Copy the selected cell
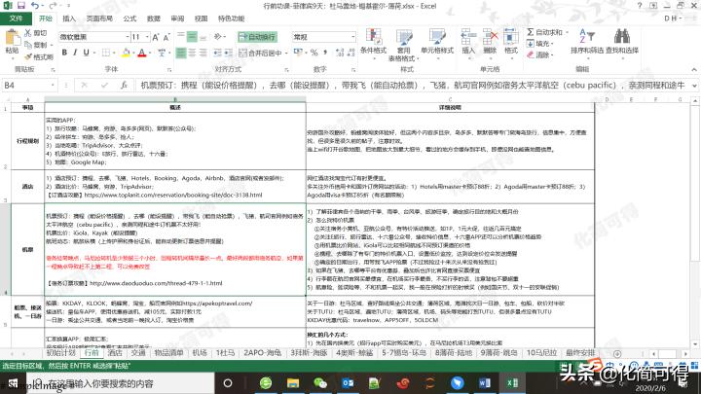Image resolution: width=701 pixels, height=394 pixels. pyautogui.click(x=36, y=45)
